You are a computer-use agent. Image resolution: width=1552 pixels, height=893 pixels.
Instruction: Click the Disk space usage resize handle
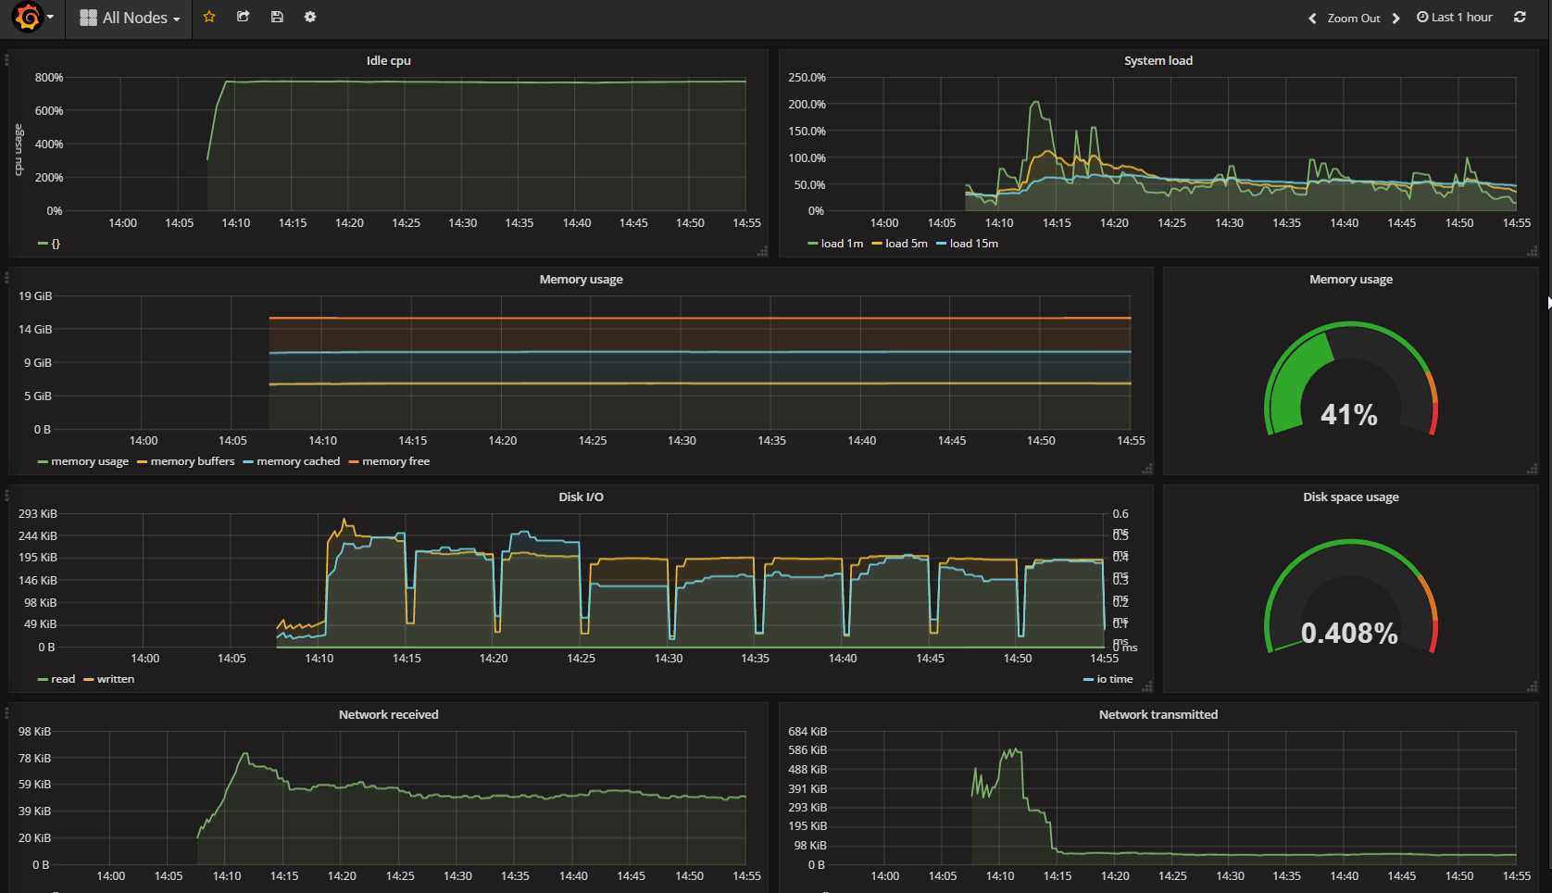click(1532, 686)
